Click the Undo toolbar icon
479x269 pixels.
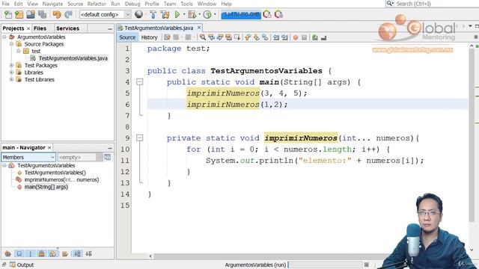[x=57, y=14]
